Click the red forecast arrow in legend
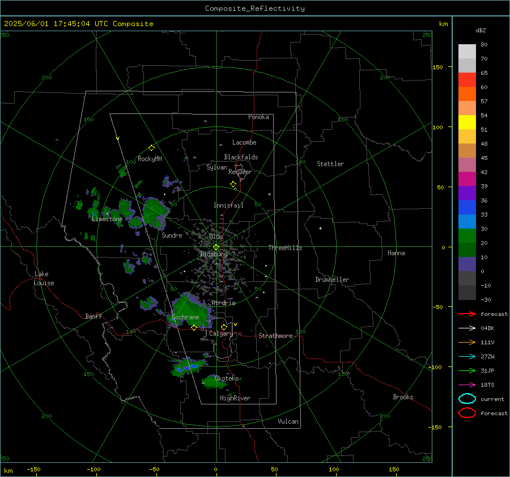The image size is (510, 477). pos(467,314)
